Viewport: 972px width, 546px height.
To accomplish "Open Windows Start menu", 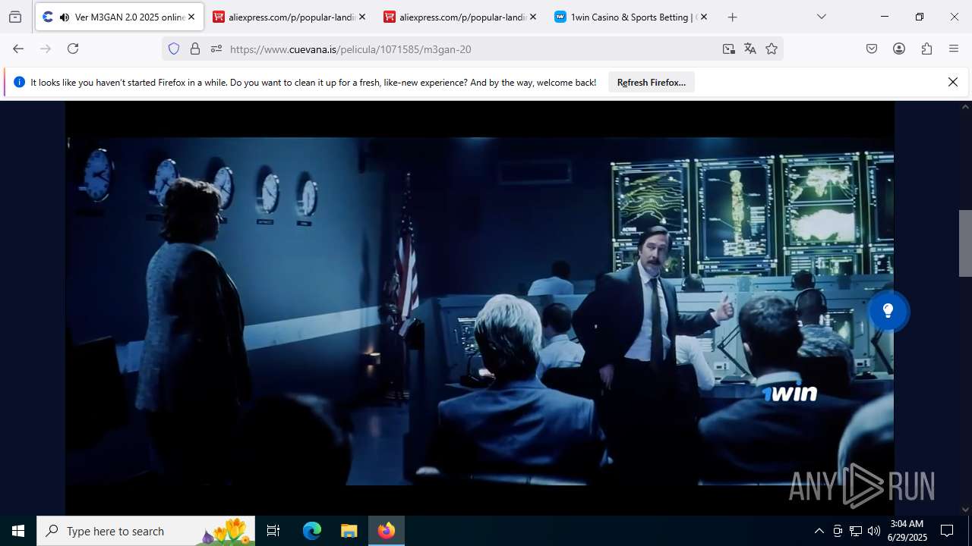I will point(18,531).
